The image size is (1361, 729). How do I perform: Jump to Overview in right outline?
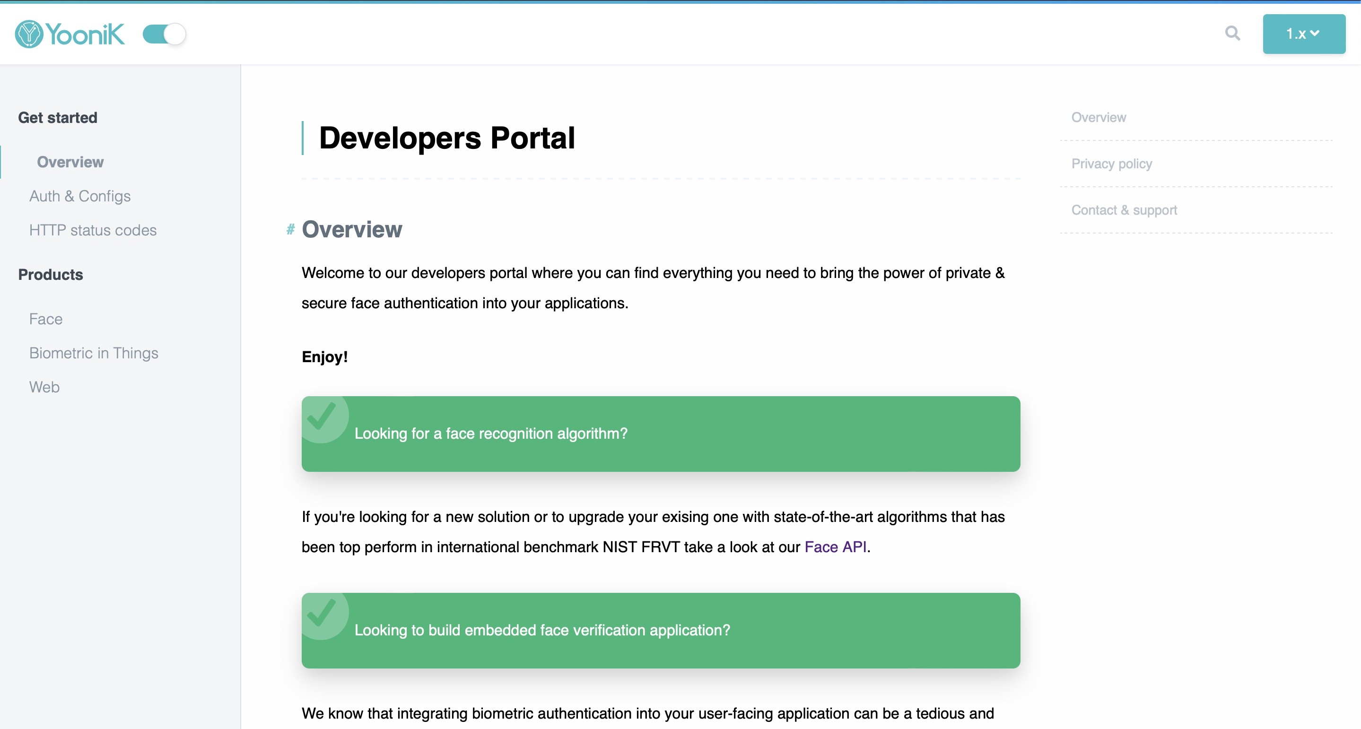(1099, 117)
